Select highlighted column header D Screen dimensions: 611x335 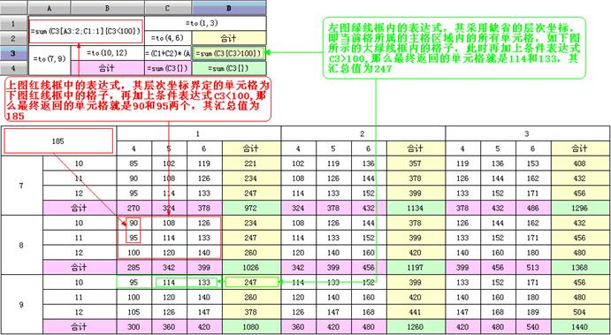(229, 8)
